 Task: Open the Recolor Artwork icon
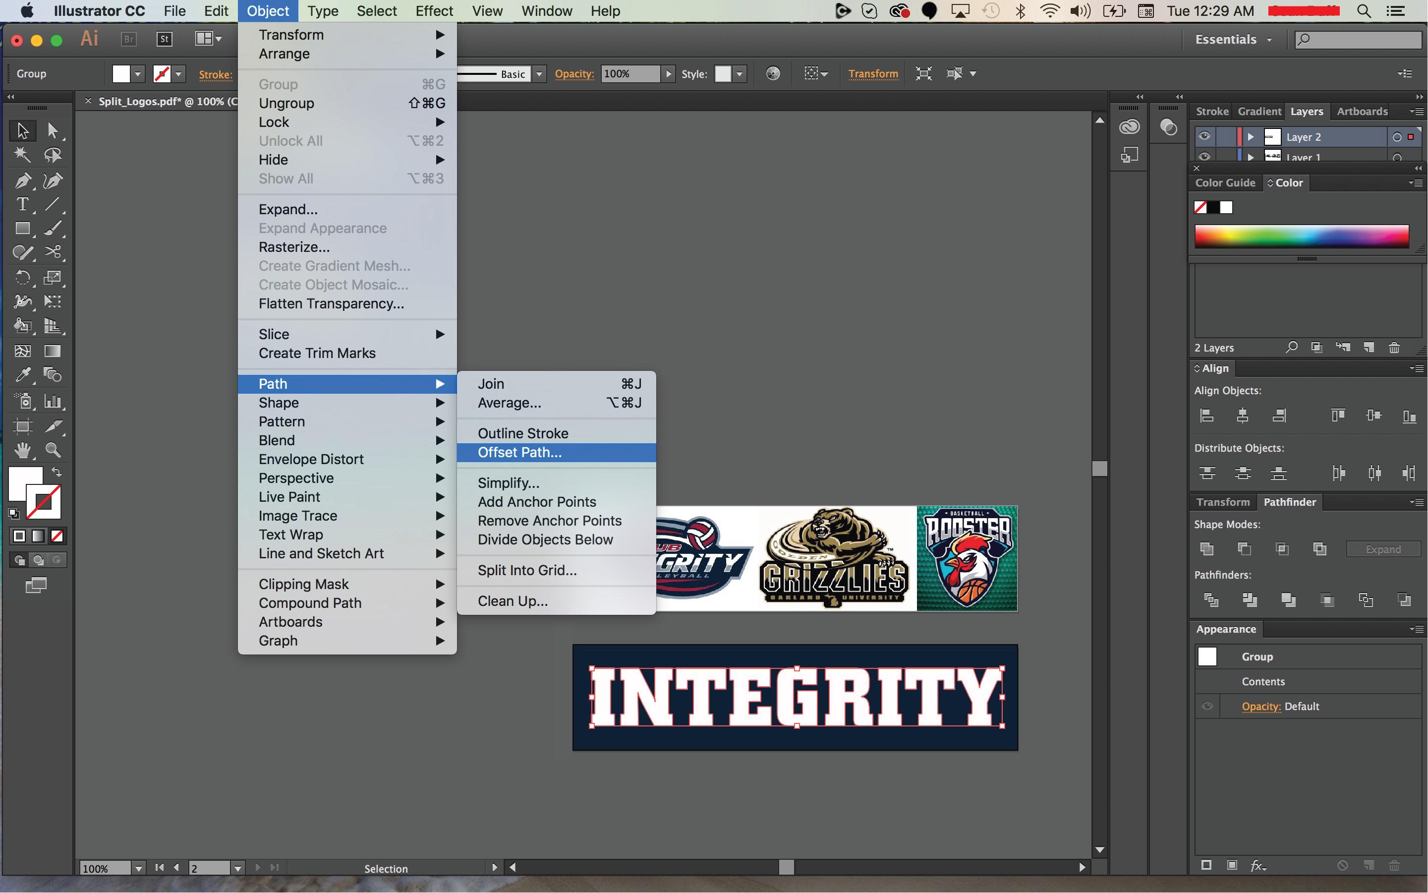coord(773,73)
